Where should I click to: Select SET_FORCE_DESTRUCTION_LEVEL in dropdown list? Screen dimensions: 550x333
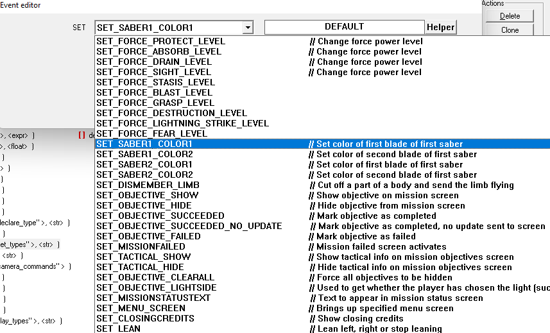point(322,113)
